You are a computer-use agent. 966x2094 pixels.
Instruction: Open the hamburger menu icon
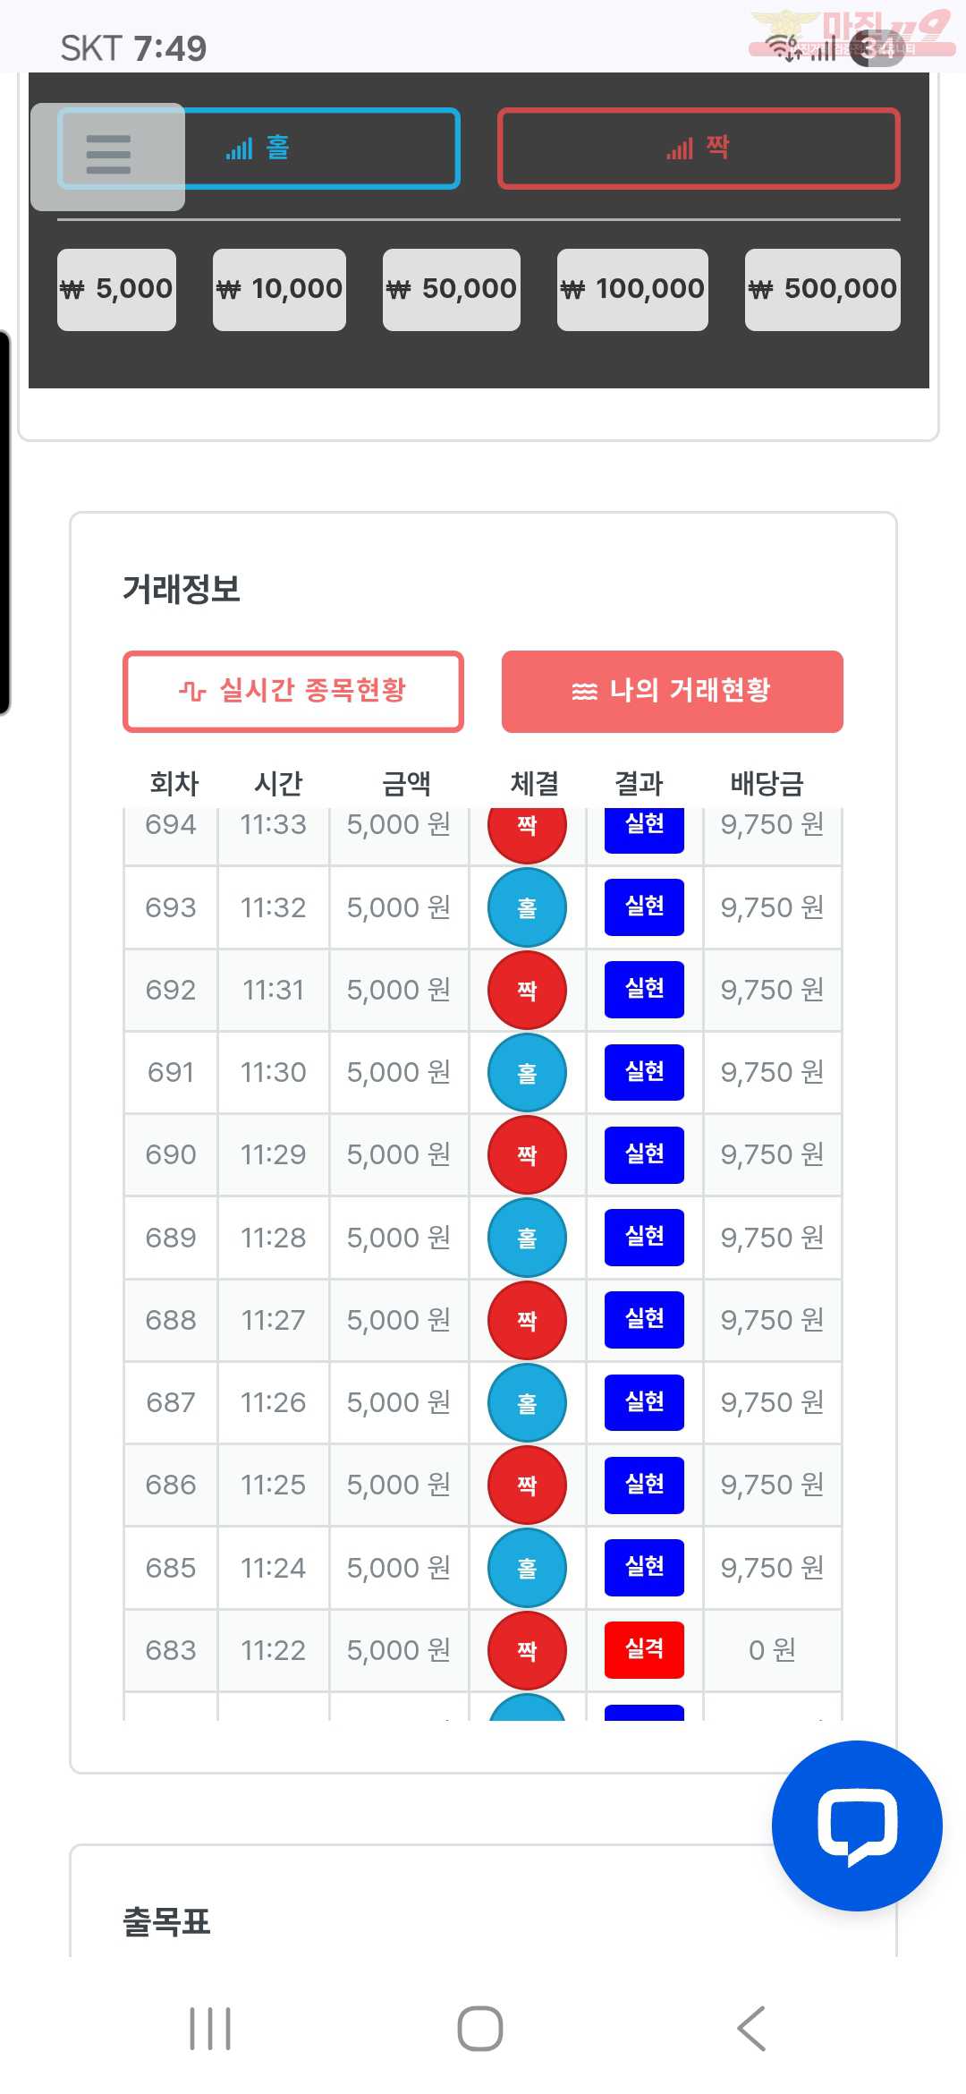[x=108, y=155]
